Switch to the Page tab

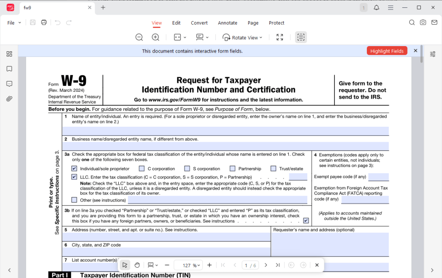pyautogui.click(x=253, y=23)
